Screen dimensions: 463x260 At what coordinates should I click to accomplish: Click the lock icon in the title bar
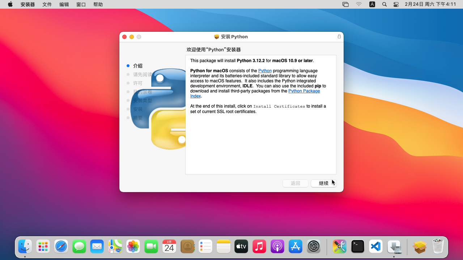(339, 36)
